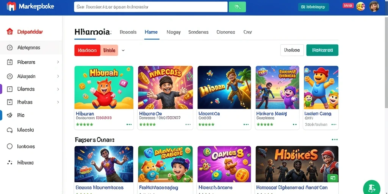The height and width of the screenshot is (194, 388).
Task: Switch to the Hame tab
Action: [151, 32]
